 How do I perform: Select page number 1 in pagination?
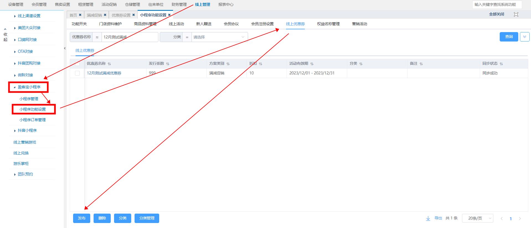(511, 219)
